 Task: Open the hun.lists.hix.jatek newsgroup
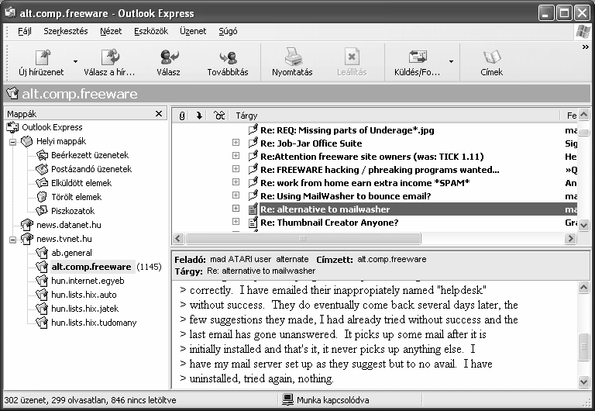(x=84, y=309)
